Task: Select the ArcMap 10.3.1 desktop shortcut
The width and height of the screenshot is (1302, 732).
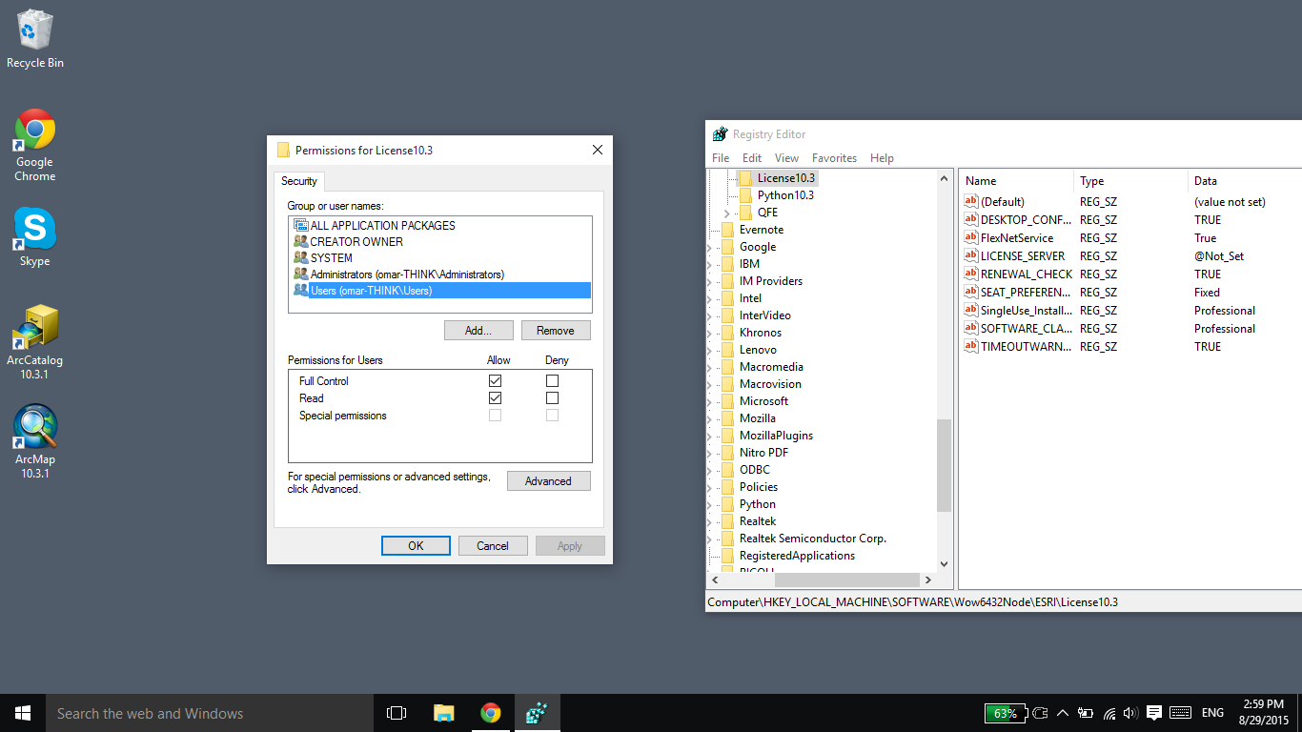Action: [35, 441]
